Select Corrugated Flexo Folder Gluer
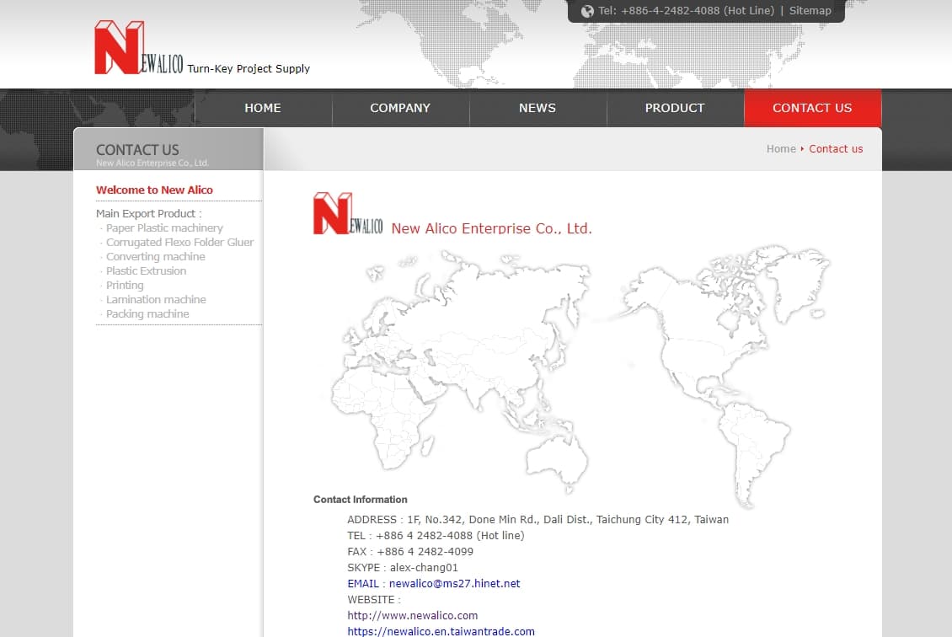The height and width of the screenshot is (637, 952). point(179,243)
